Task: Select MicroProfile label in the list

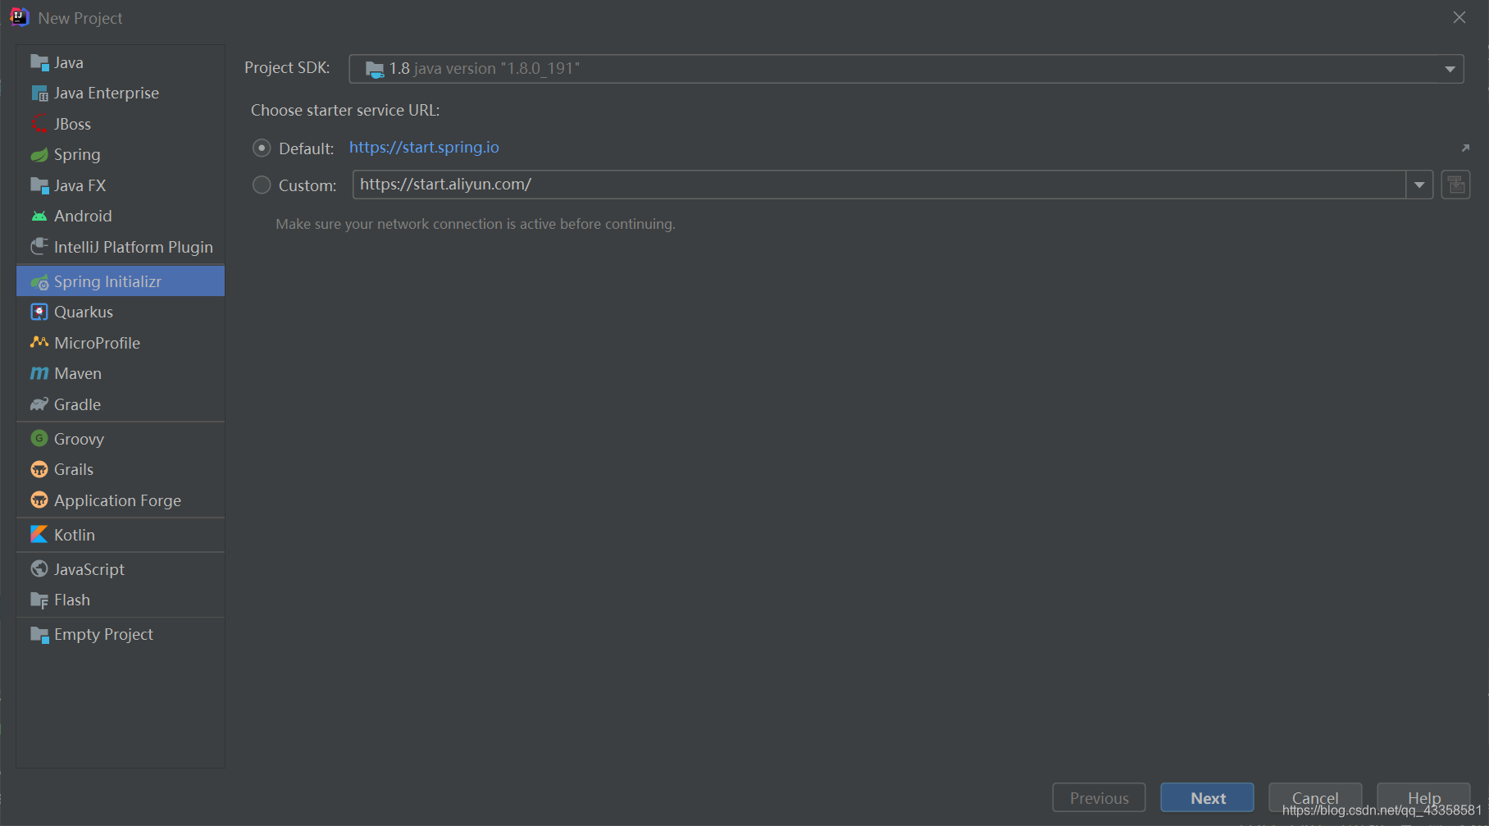Action: pos(97,343)
